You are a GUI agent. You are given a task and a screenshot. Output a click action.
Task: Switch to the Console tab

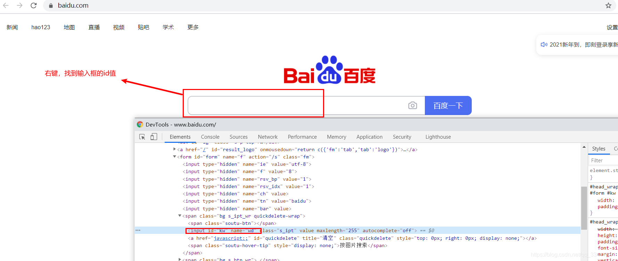(210, 137)
